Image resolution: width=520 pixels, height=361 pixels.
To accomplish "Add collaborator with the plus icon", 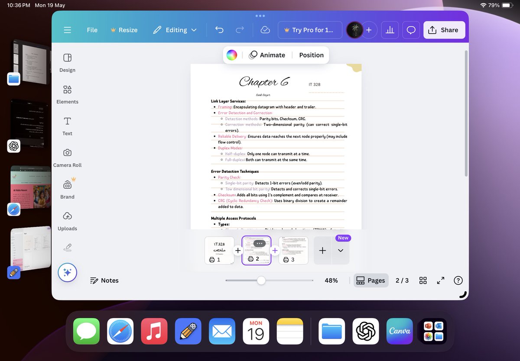I will (369, 30).
